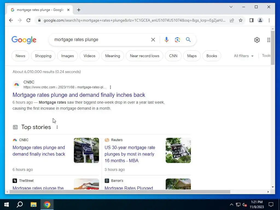Open the cnbc.com URL breadcrumb
Screen dimensions: 280x210
pos(65,87)
